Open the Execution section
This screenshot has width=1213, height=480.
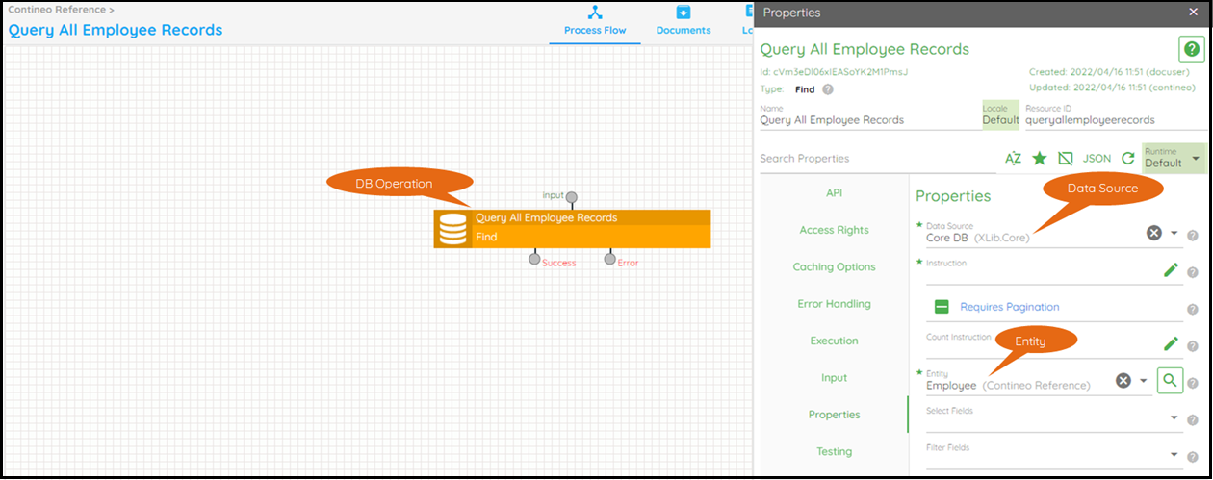click(x=834, y=341)
